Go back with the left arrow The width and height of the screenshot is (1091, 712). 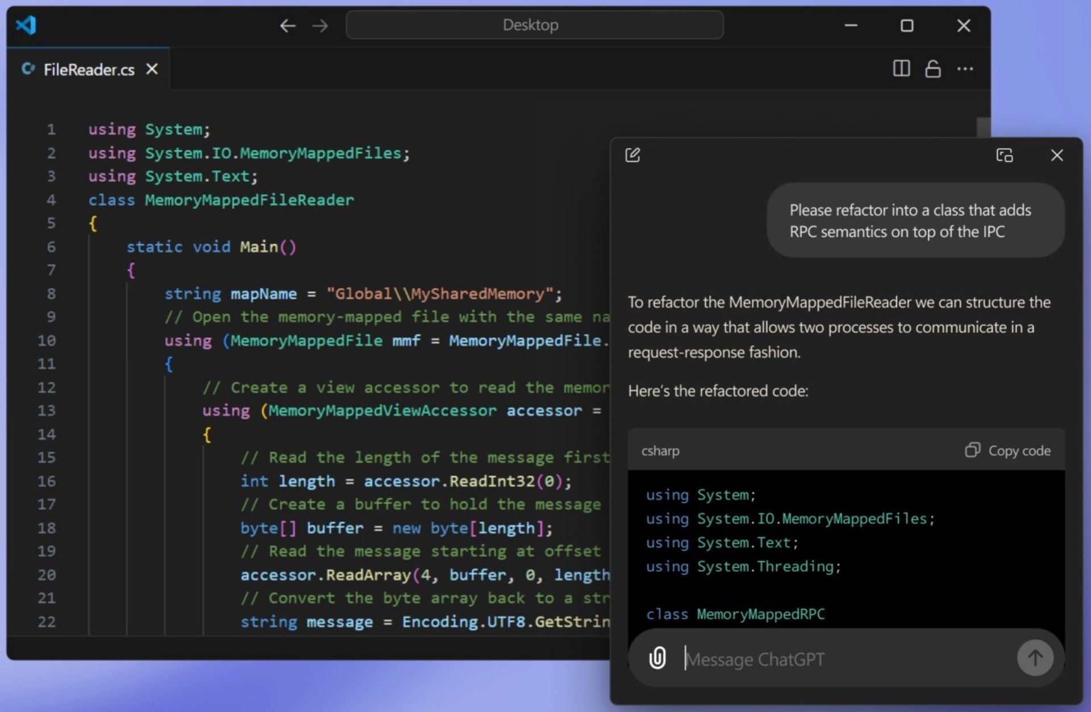[288, 26]
